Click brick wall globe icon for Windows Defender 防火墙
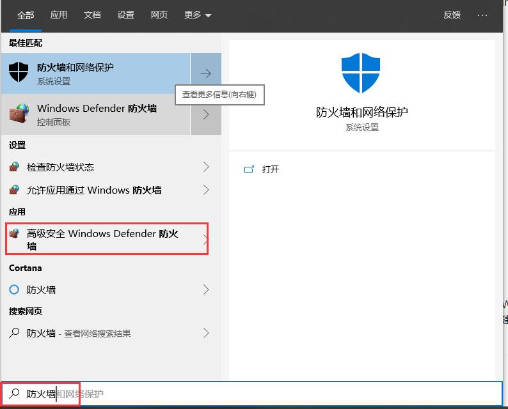The height and width of the screenshot is (409, 508). (19, 113)
